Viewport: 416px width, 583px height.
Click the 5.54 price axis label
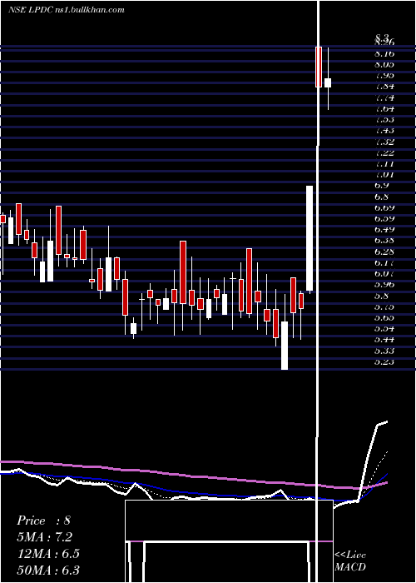click(x=384, y=329)
